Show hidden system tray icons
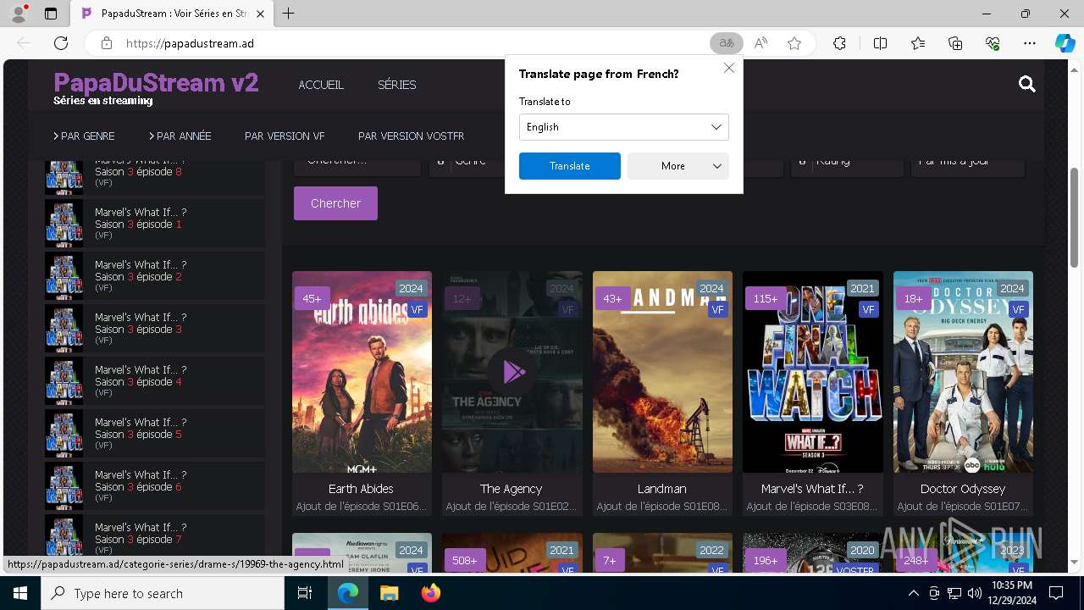1084x610 pixels. pos(913,593)
